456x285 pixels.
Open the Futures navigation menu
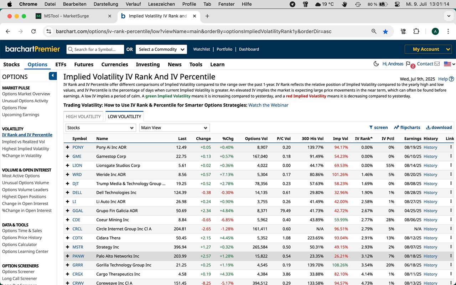pos(84,64)
